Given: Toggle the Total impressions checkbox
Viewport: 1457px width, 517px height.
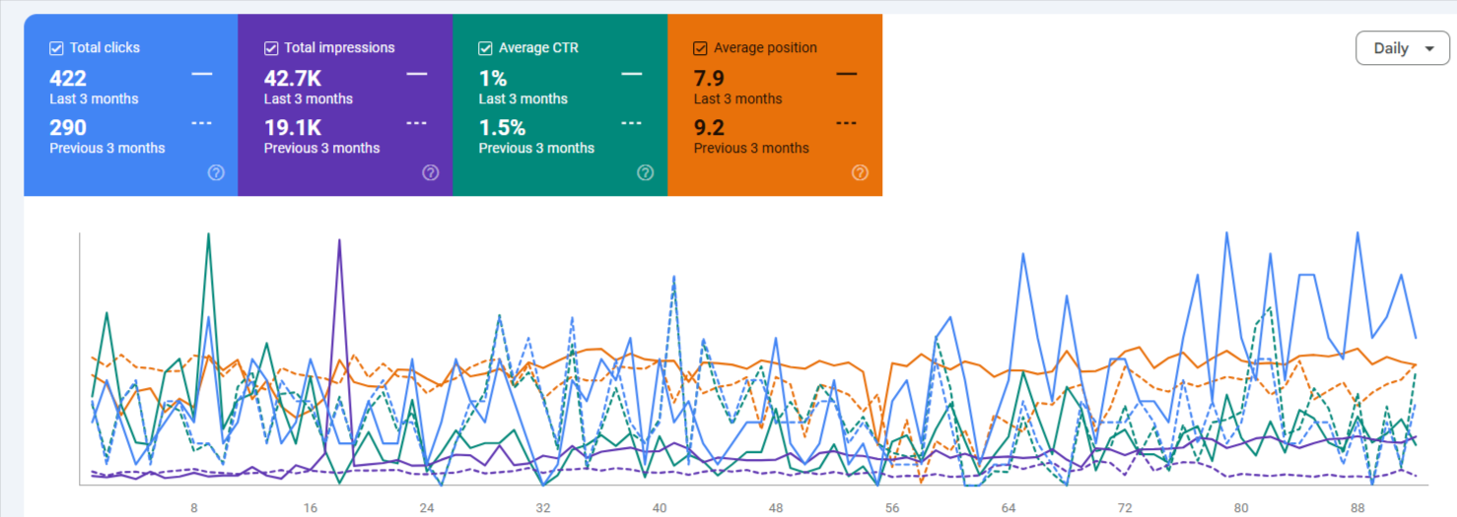Looking at the screenshot, I should tap(271, 48).
